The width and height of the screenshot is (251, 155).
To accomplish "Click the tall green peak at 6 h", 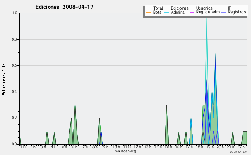I will point(75,125).
